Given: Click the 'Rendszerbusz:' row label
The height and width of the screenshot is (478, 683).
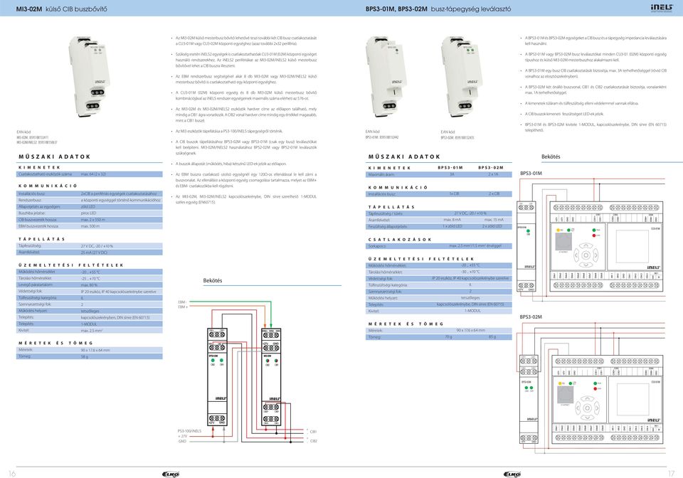Looking at the screenshot, I should pos(30,201).
